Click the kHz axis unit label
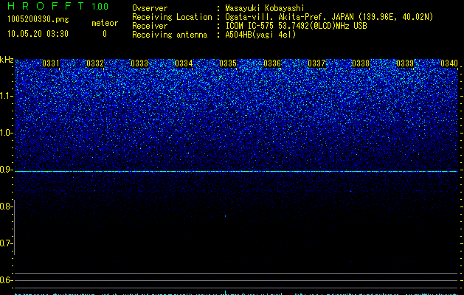Image resolution: width=464 pixels, height=295 pixels. [7, 60]
